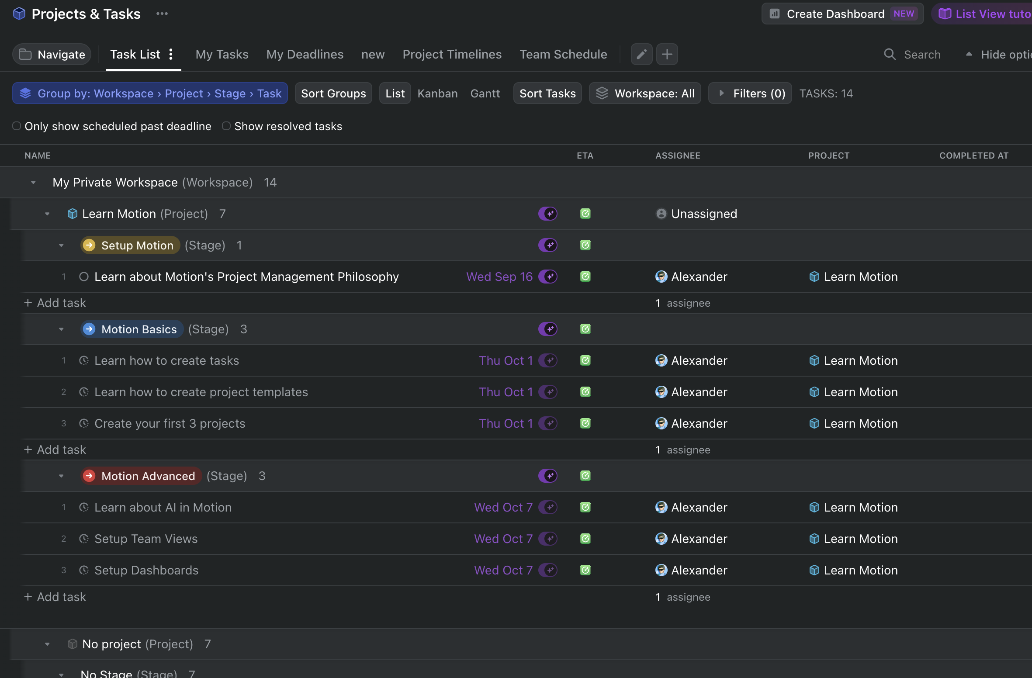1032x678 pixels.
Task: Click green ETA icon on Learn about AI in Motion row
Action: (585, 507)
